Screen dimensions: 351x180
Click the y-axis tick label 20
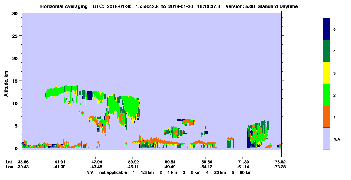tap(16, 58)
